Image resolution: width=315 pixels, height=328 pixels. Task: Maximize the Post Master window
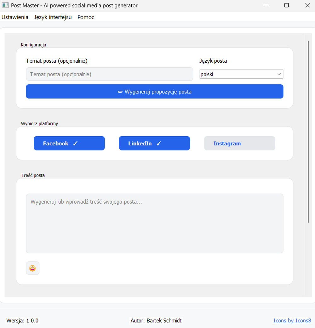(x=286, y=5)
